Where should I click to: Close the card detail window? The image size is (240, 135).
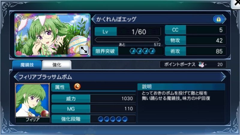click(236, 4)
